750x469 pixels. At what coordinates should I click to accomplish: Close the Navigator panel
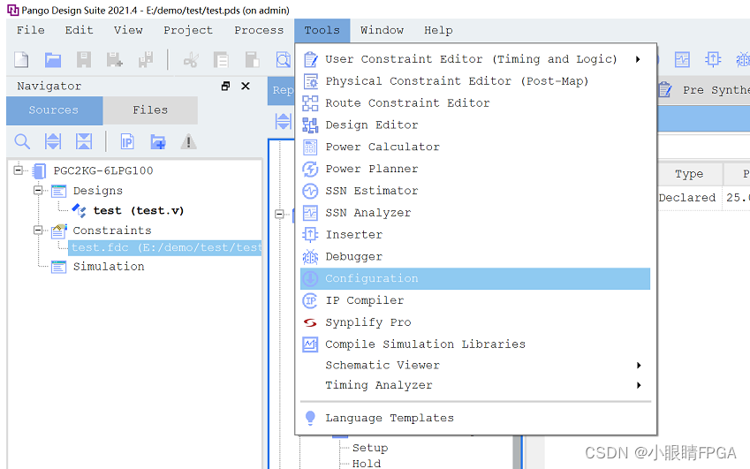pos(246,86)
